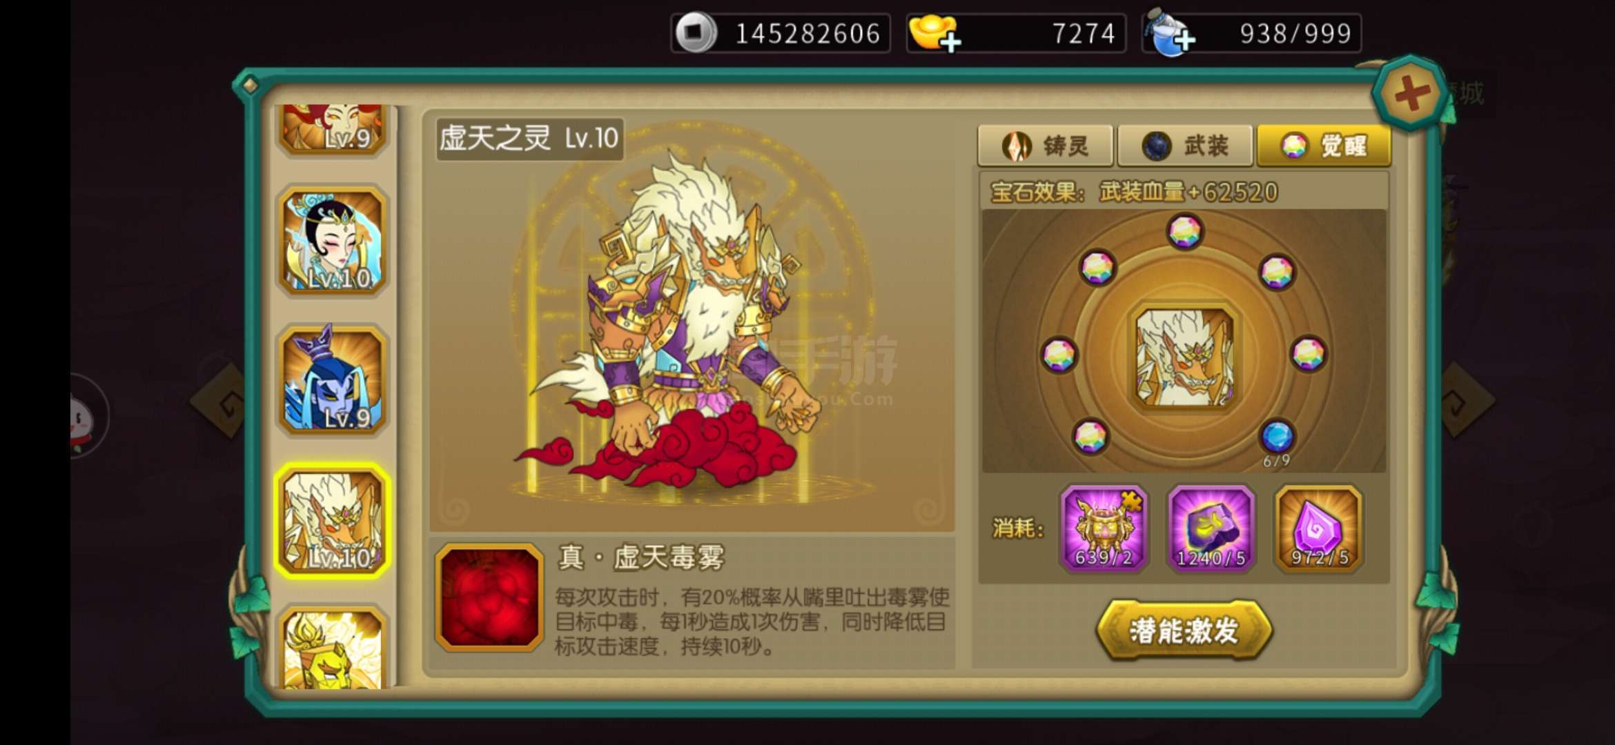1615x745 pixels.
Task: Select the 觉醒 tab
Action: 1324,146
